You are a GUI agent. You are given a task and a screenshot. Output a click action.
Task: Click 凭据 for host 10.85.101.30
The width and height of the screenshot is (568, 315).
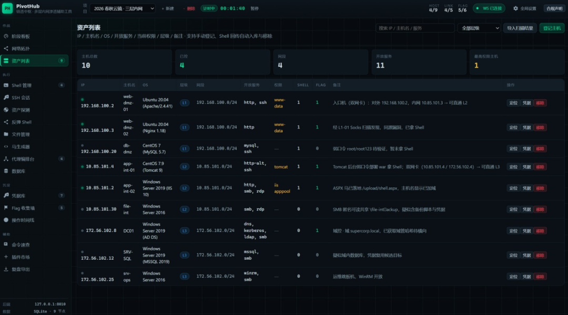point(526,209)
